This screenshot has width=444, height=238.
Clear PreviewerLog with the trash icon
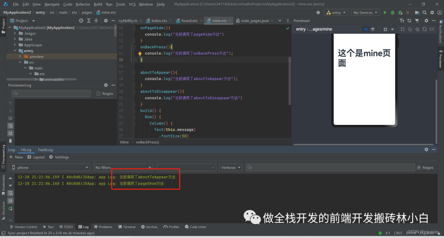pyautogui.click(x=10, y=141)
